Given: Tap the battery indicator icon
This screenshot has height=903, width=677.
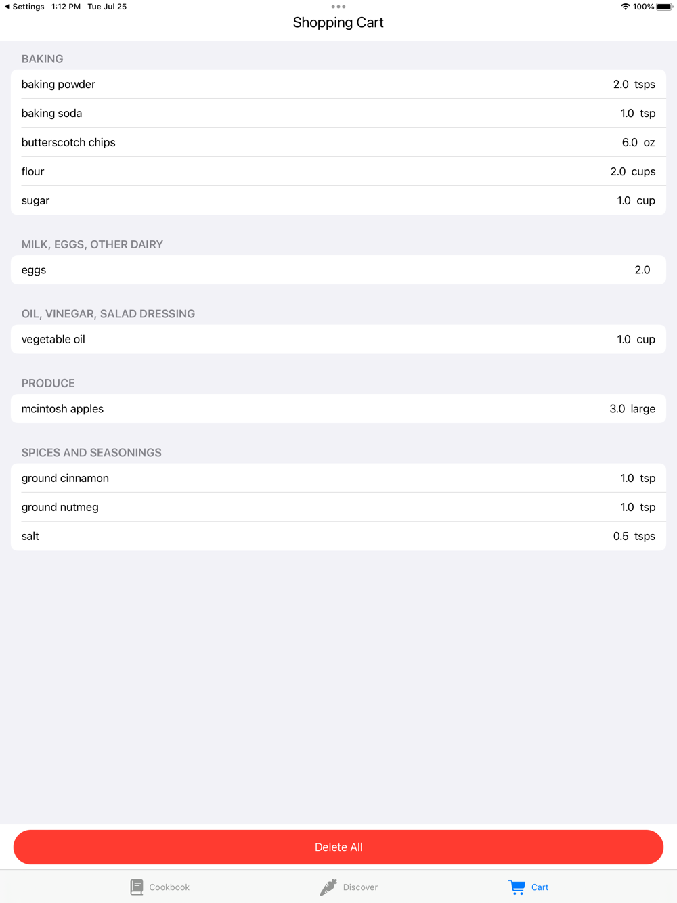Looking at the screenshot, I should point(664,7).
